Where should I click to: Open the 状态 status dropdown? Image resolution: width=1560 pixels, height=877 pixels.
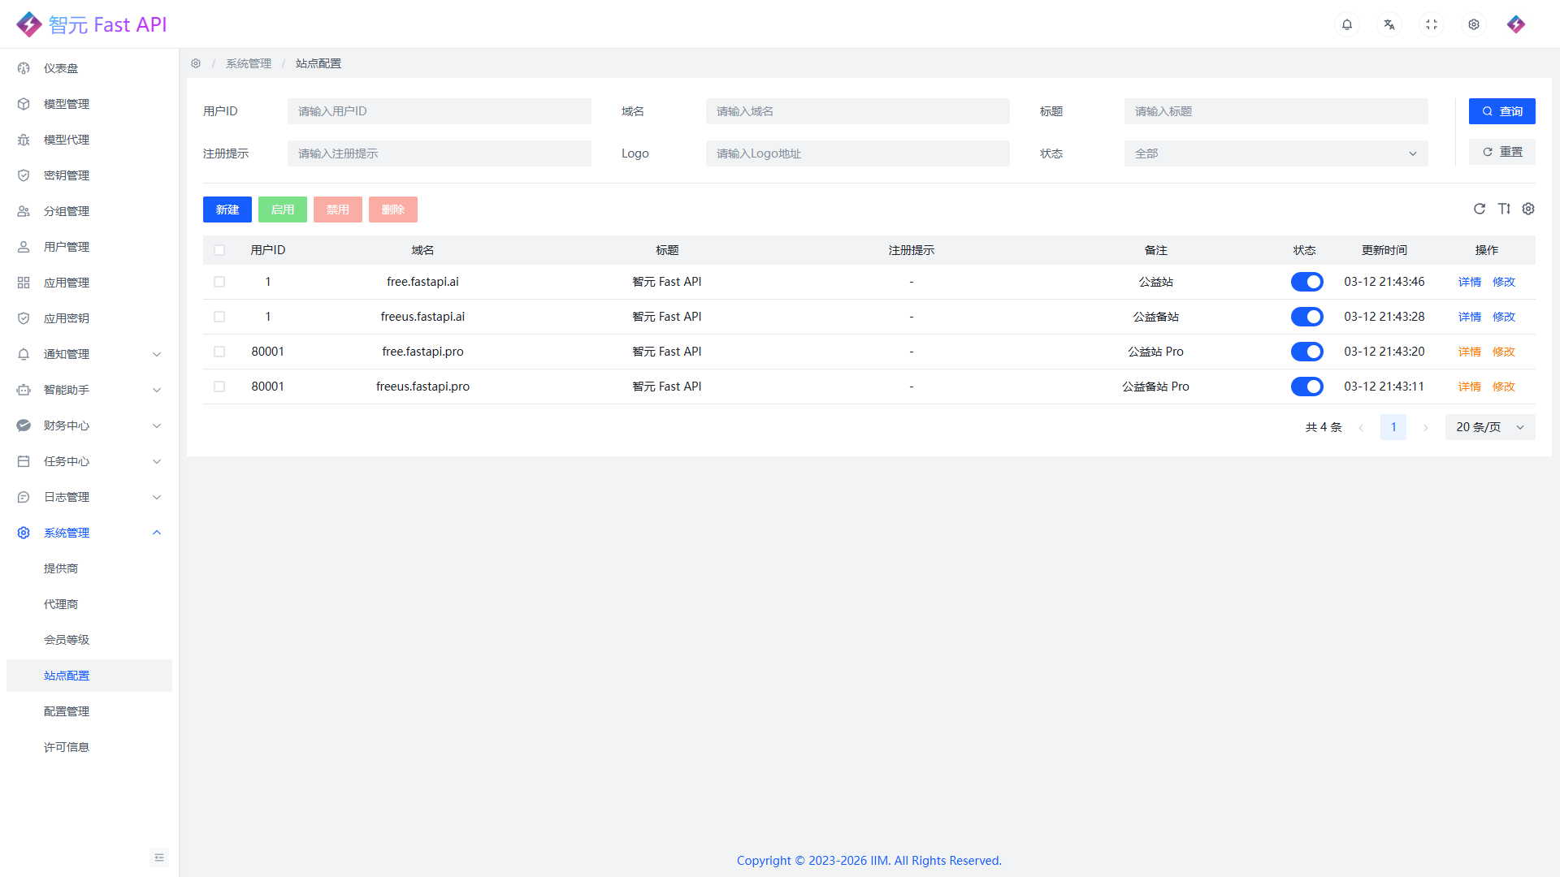pyautogui.click(x=1276, y=153)
